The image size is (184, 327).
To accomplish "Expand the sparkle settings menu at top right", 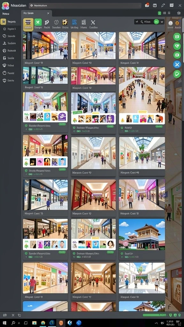I will tap(179, 13).
